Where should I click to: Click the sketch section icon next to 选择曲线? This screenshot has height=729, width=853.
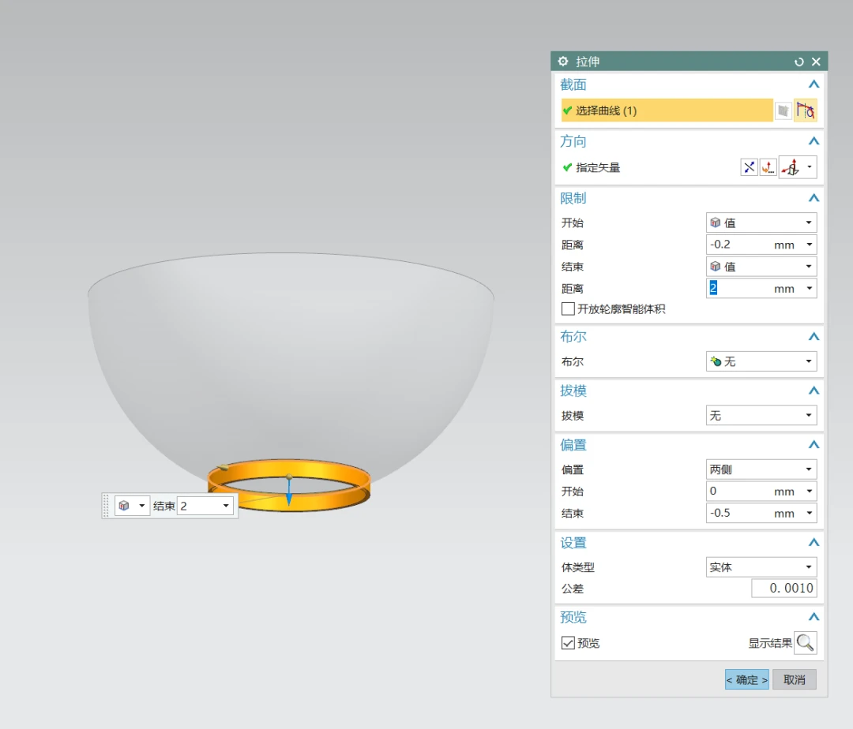click(x=783, y=110)
